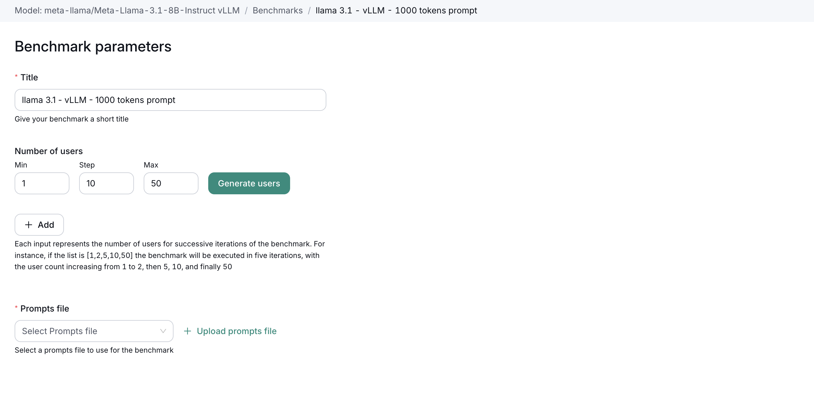Click the plus icon beside Upload prompts file

point(187,331)
